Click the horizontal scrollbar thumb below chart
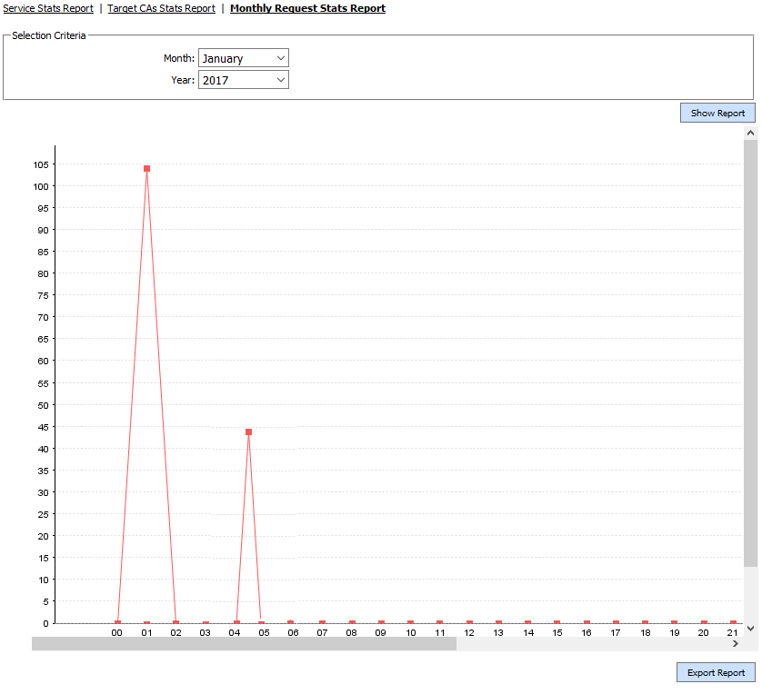The image size is (762, 694). [244, 643]
